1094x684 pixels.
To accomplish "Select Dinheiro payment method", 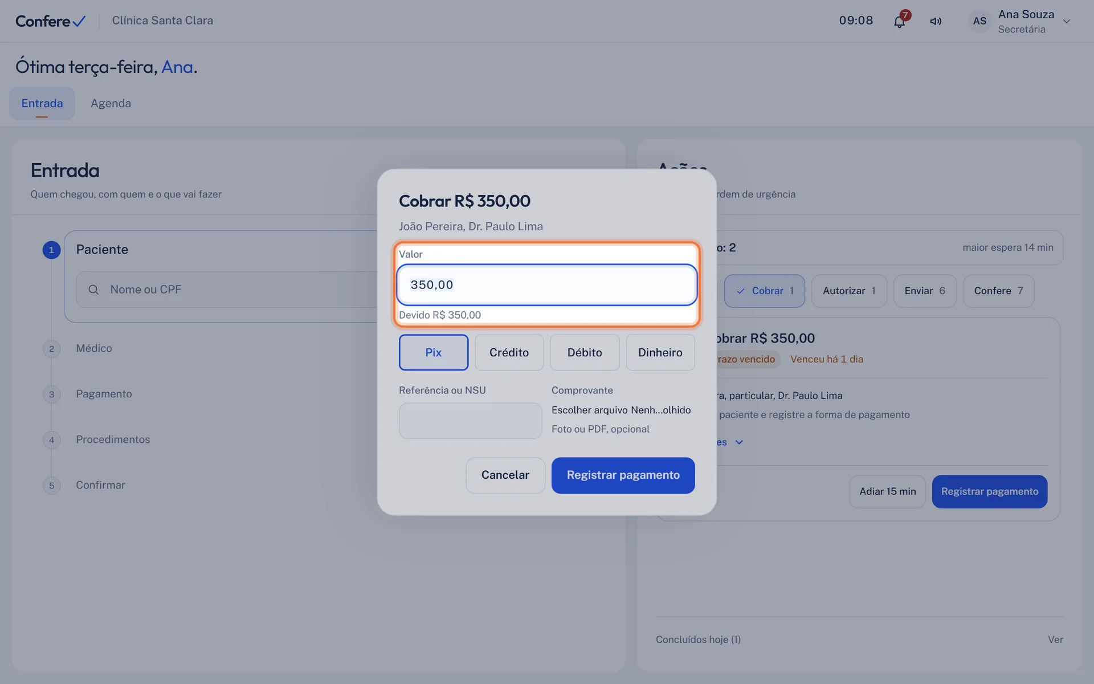I will coord(660,352).
